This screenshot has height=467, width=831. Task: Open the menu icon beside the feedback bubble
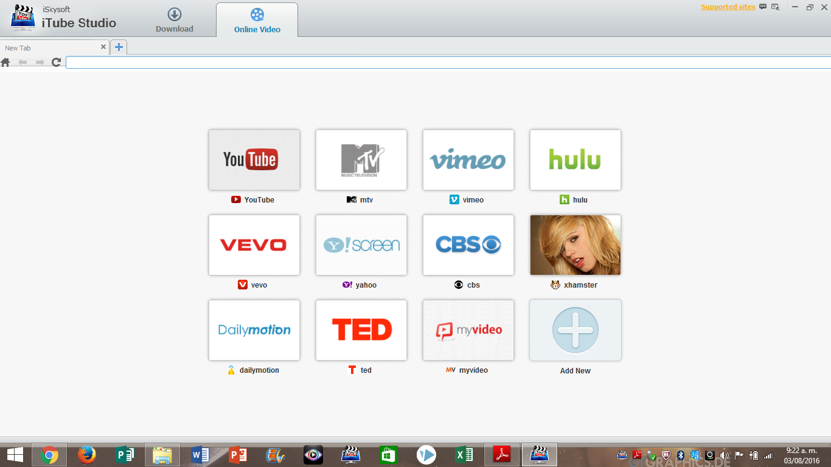(x=776, y=7)
